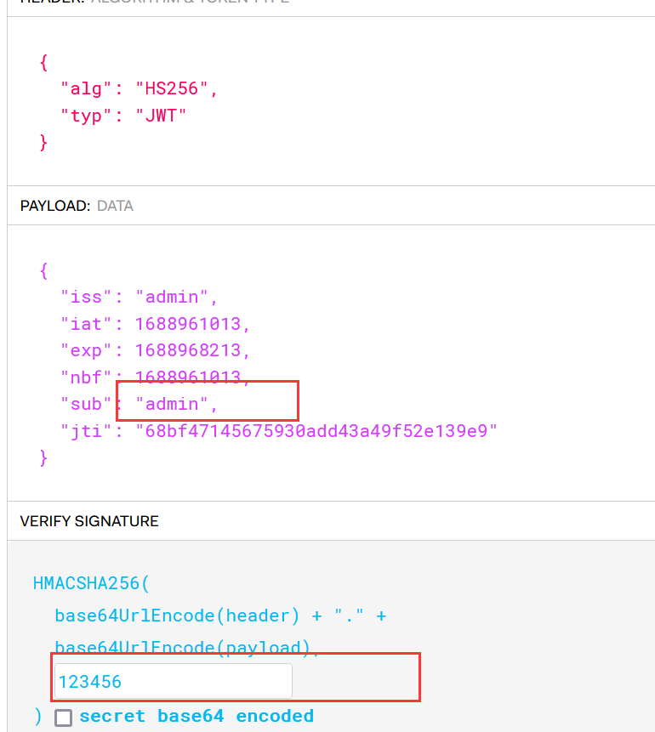Image resolution: width=655 pixels, height=732 pixels.
Task: Toggle the secret base64 encoded checkbox
Action: 63,717
